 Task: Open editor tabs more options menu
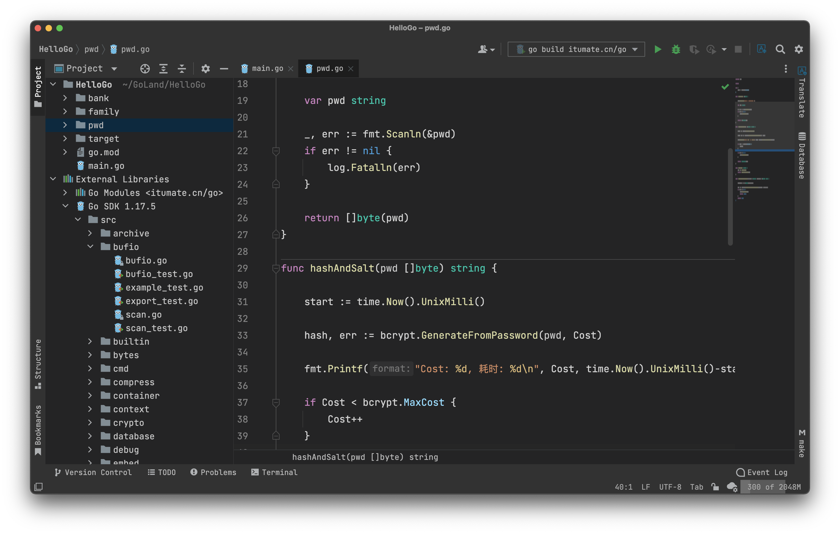[x=786, y=69]
